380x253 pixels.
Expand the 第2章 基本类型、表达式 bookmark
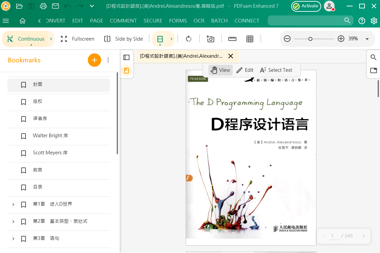click(13, 221)
